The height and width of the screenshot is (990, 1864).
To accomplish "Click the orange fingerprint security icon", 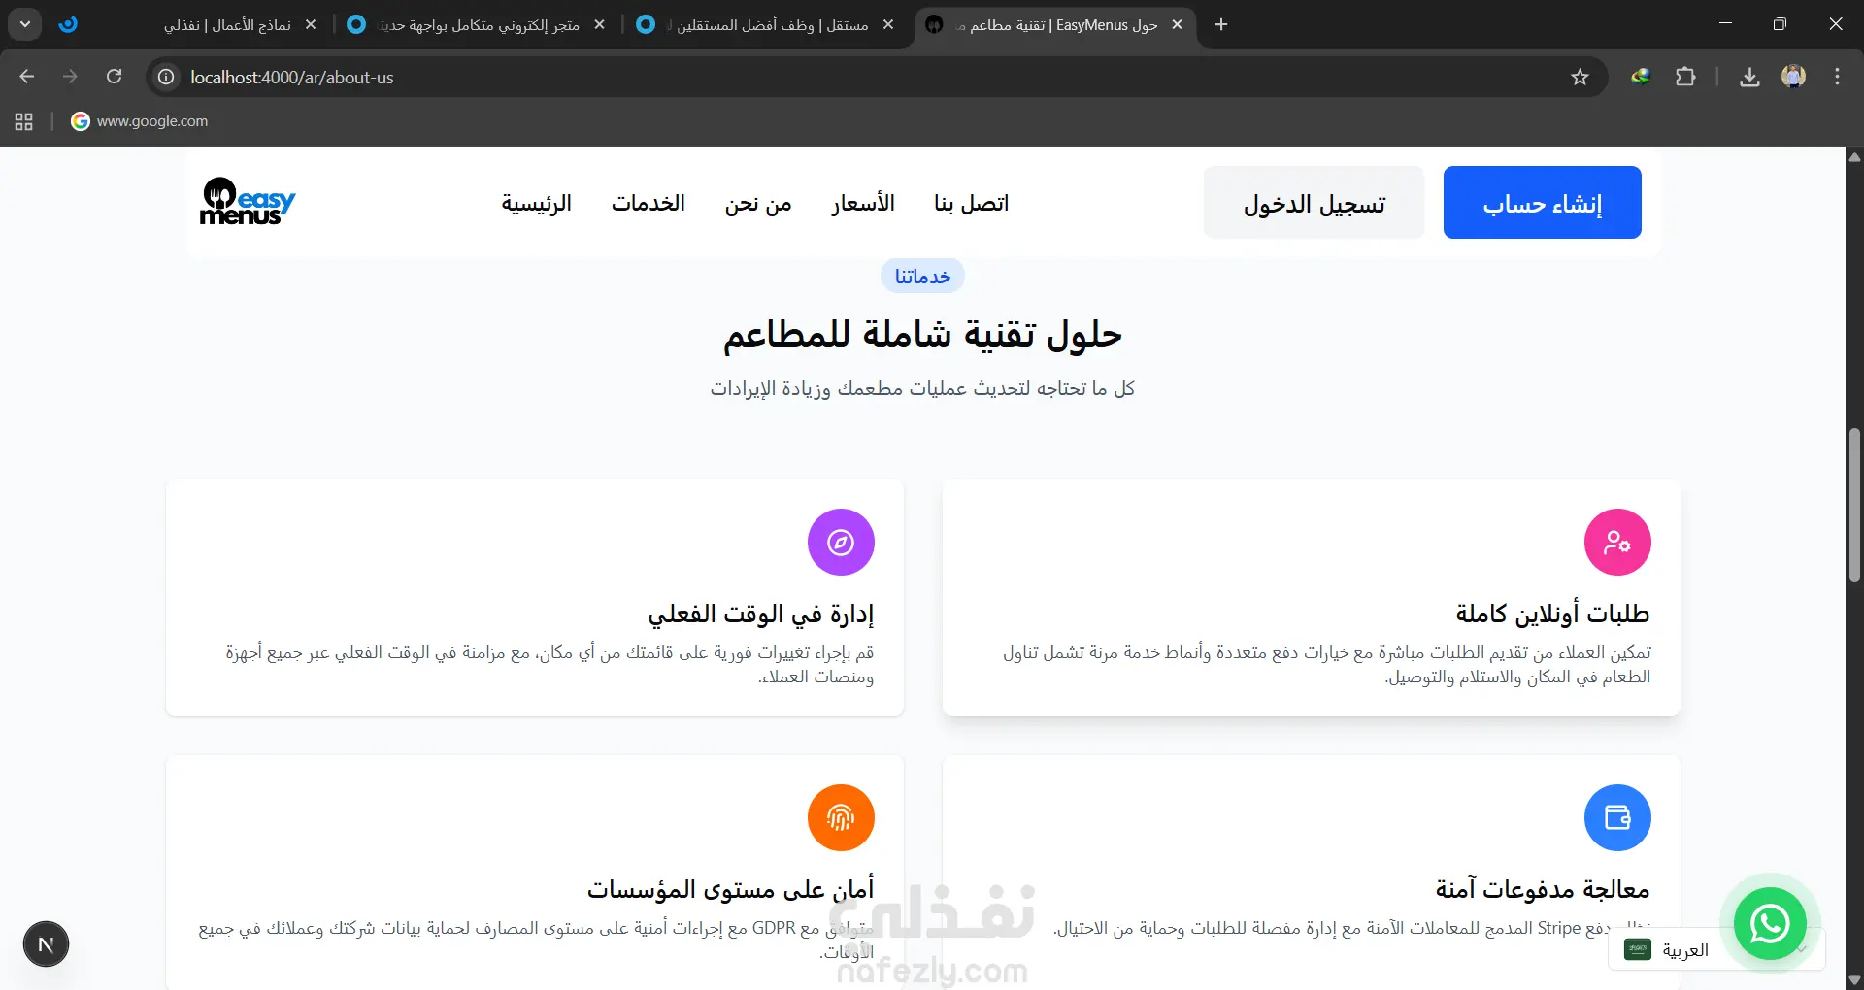I will pos(841,817).
